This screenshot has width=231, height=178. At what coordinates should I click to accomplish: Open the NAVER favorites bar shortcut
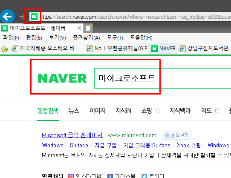(163, 48)
